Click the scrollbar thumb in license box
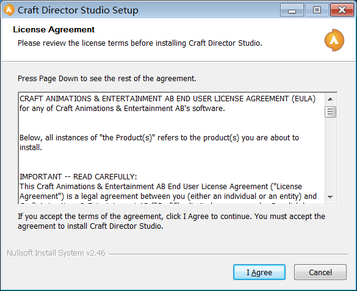Screen dimensions: 357x291 (330, 112)
